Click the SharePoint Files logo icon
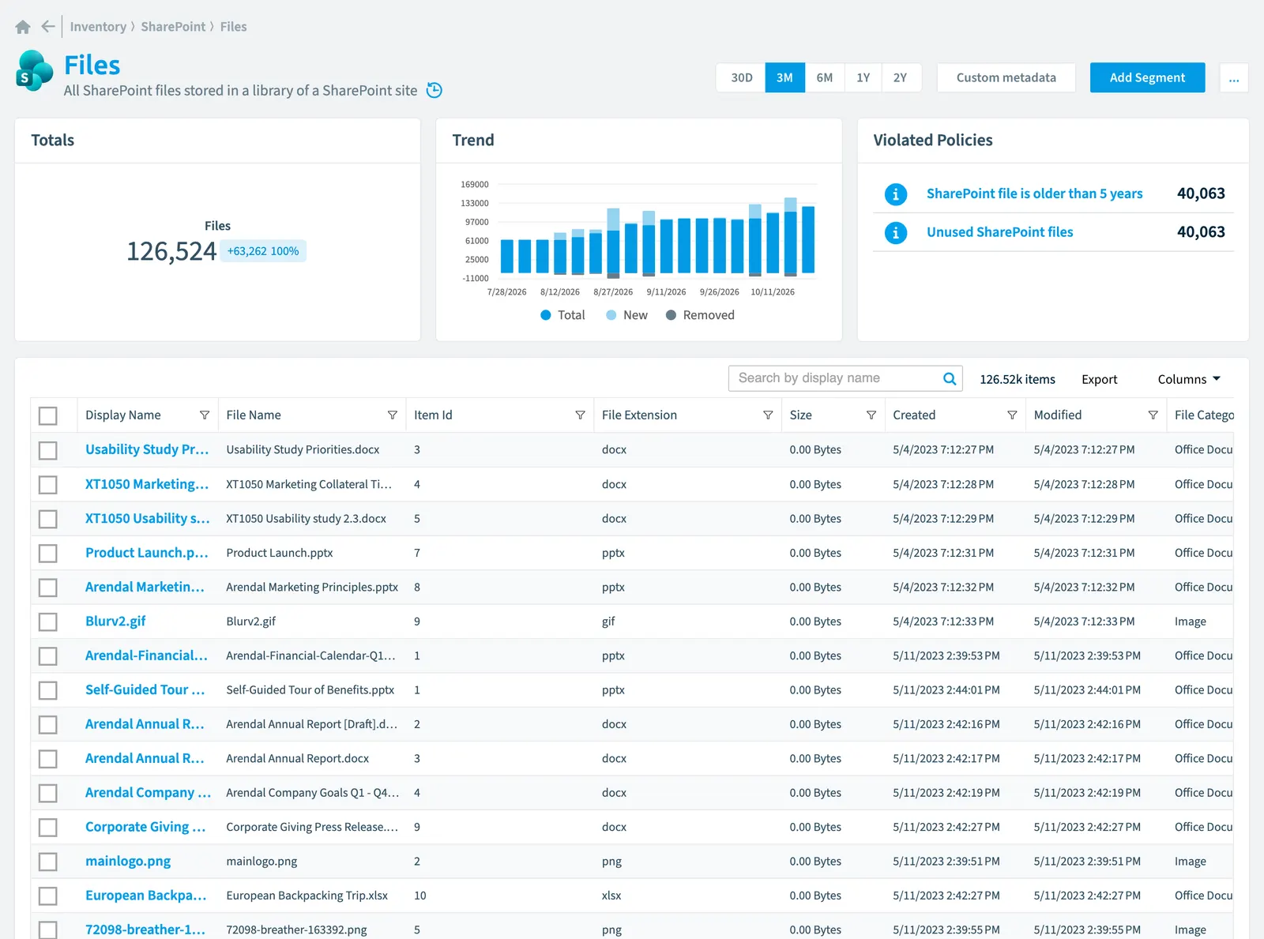The image size is (1264, 939). click(35, 70)
